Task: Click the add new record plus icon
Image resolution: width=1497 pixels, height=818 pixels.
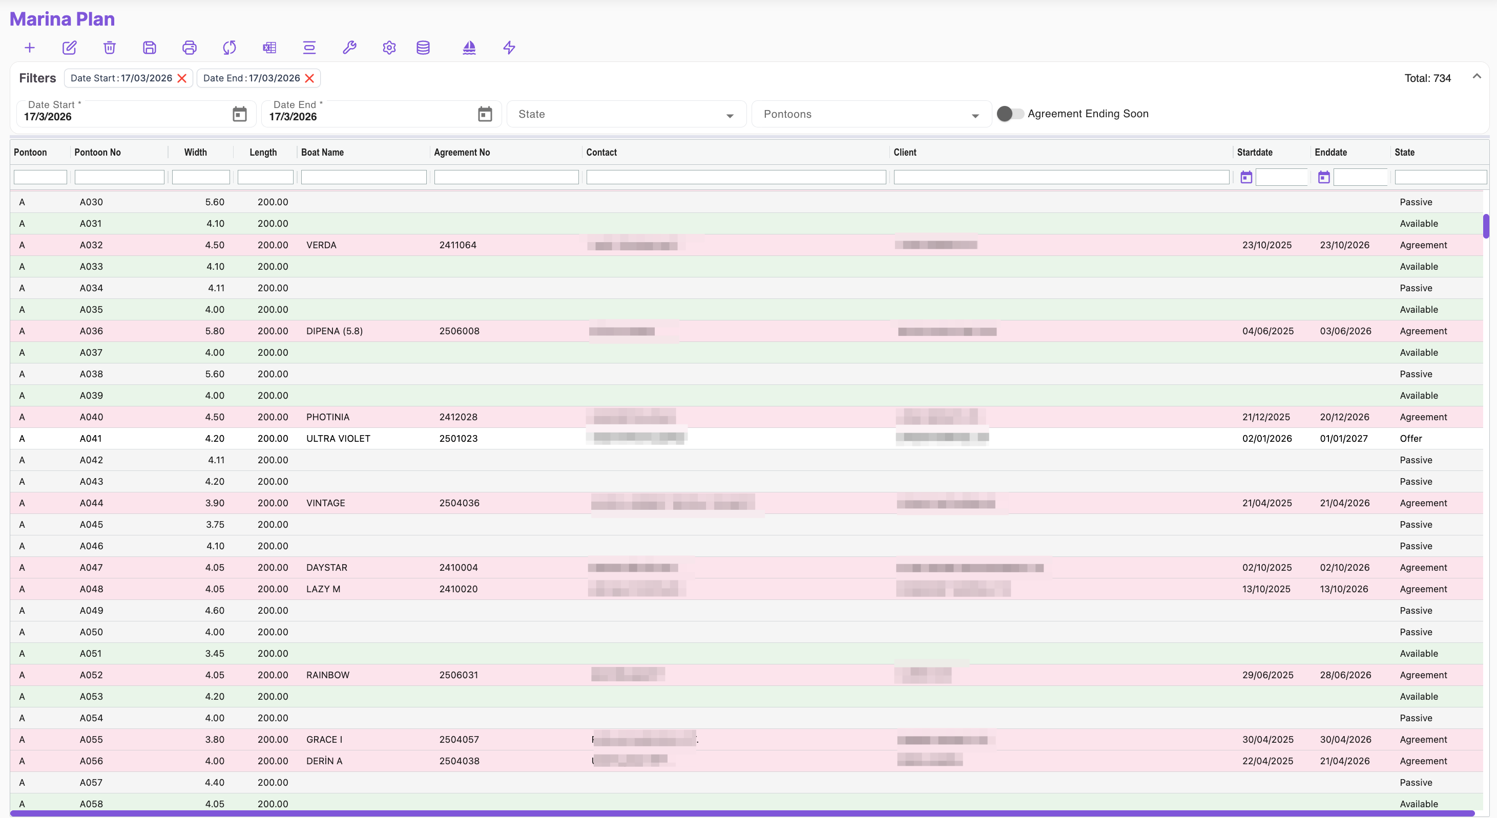Action: coord(30,48)
